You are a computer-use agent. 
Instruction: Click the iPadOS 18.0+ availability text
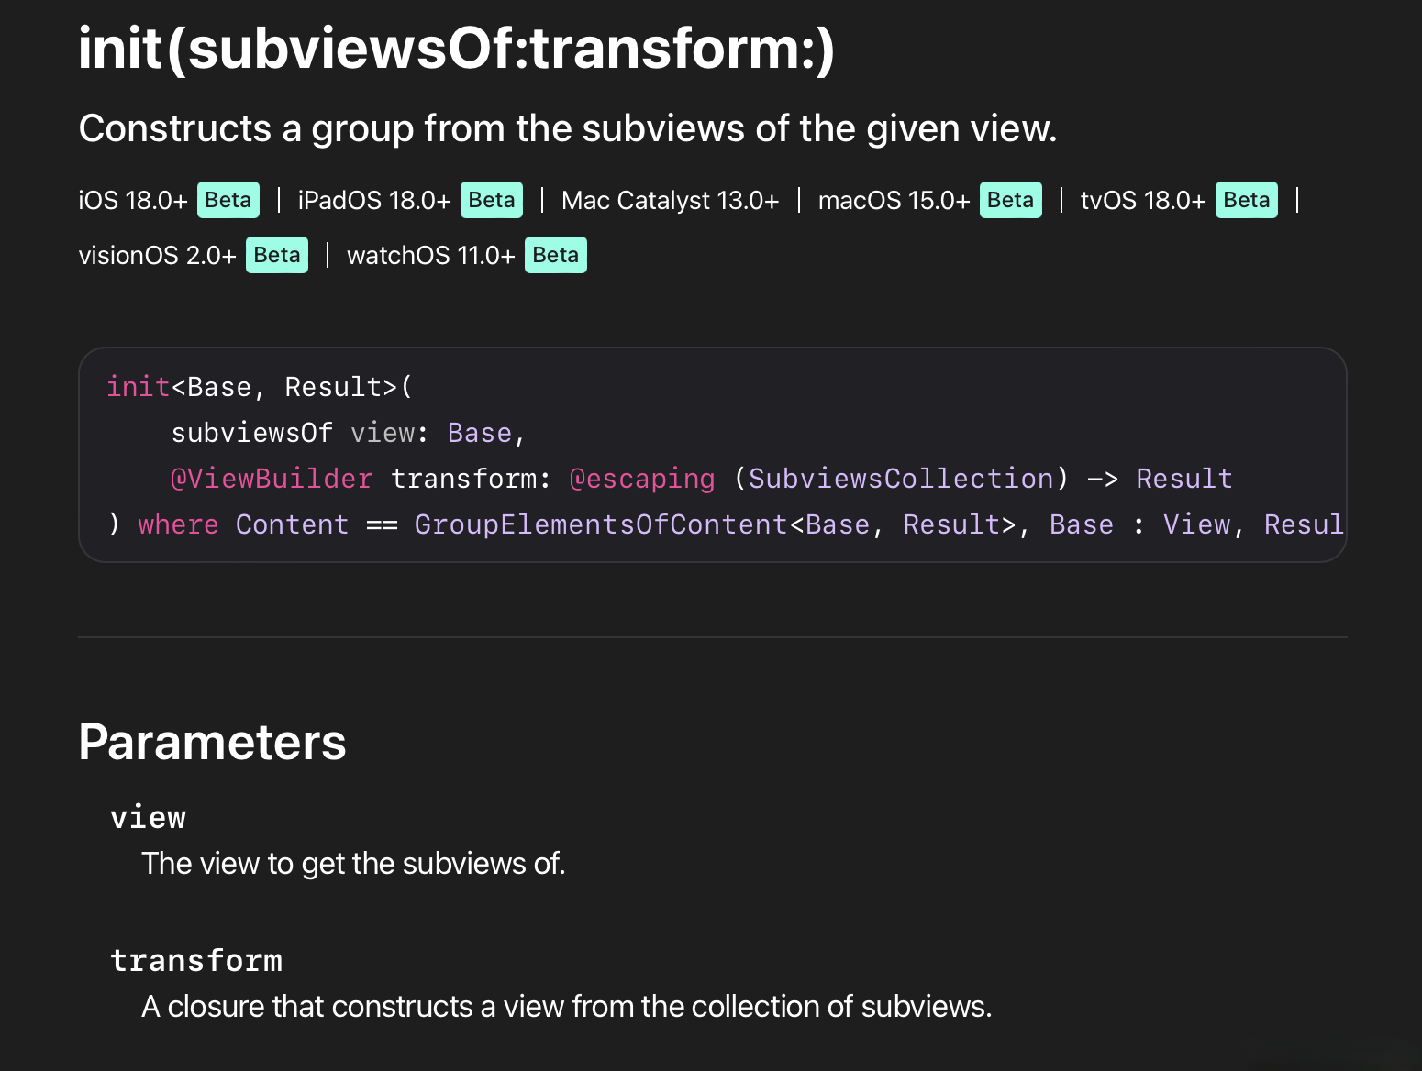(374, 201)
